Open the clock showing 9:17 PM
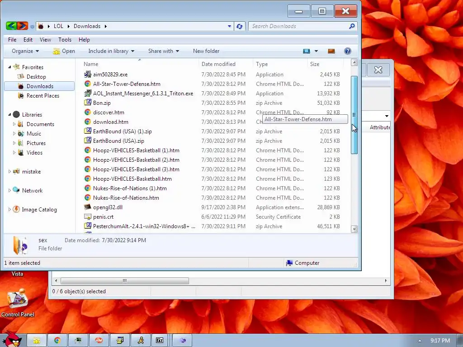 point(440,341)
